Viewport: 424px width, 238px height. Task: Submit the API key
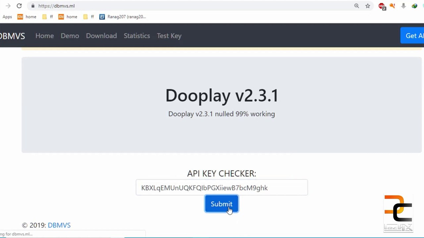pyautogui.click(x=222, y=204)
